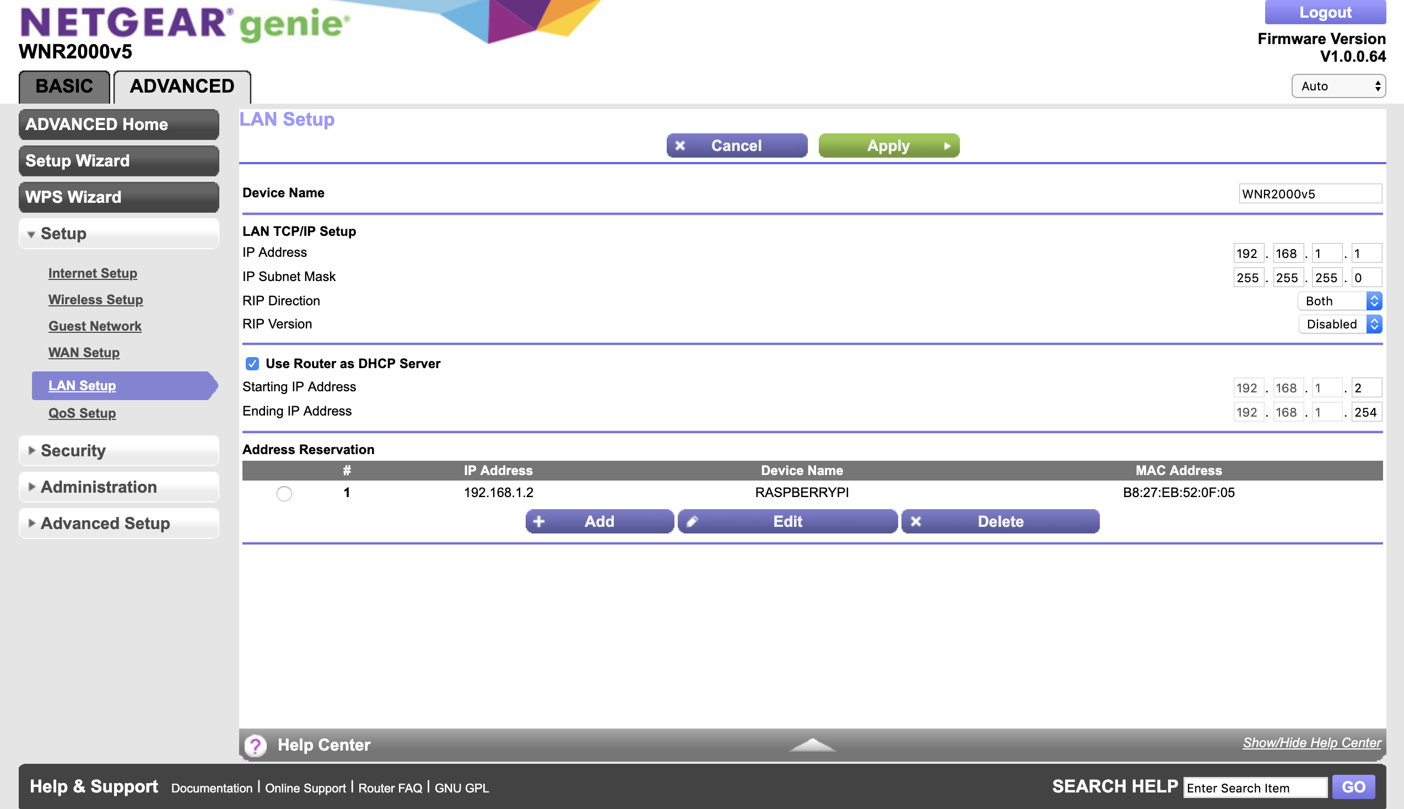Collapse the Setup menu section

click(119, 233)
